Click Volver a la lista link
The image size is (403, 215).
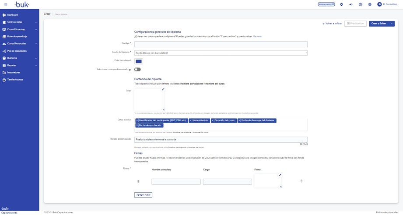tap(332, 24)
